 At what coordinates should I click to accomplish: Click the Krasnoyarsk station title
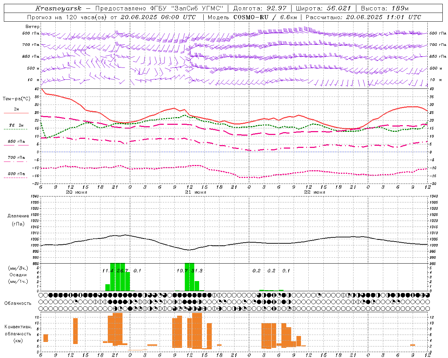click(x=58, y=8)
